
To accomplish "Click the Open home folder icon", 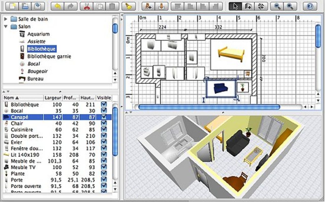I will (25, 6).
